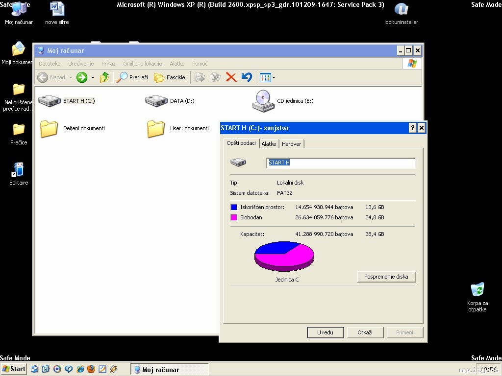The height and width of the screenshot is (376, 502).
Task: Launch Firefox from quick launch
Action: point(91,369)
